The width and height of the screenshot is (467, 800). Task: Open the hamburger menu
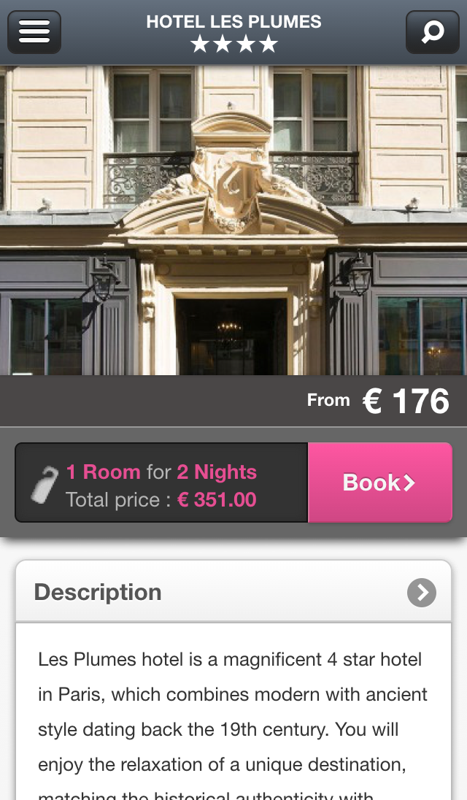34,32
